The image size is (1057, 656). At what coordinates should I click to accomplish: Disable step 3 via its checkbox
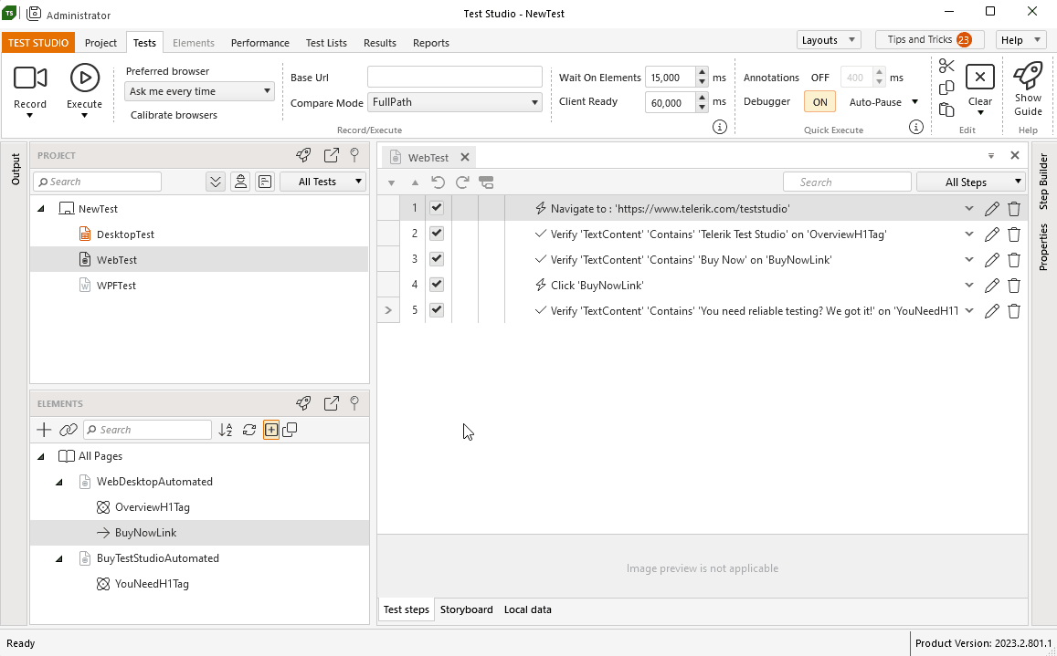[x=437, y=258]
